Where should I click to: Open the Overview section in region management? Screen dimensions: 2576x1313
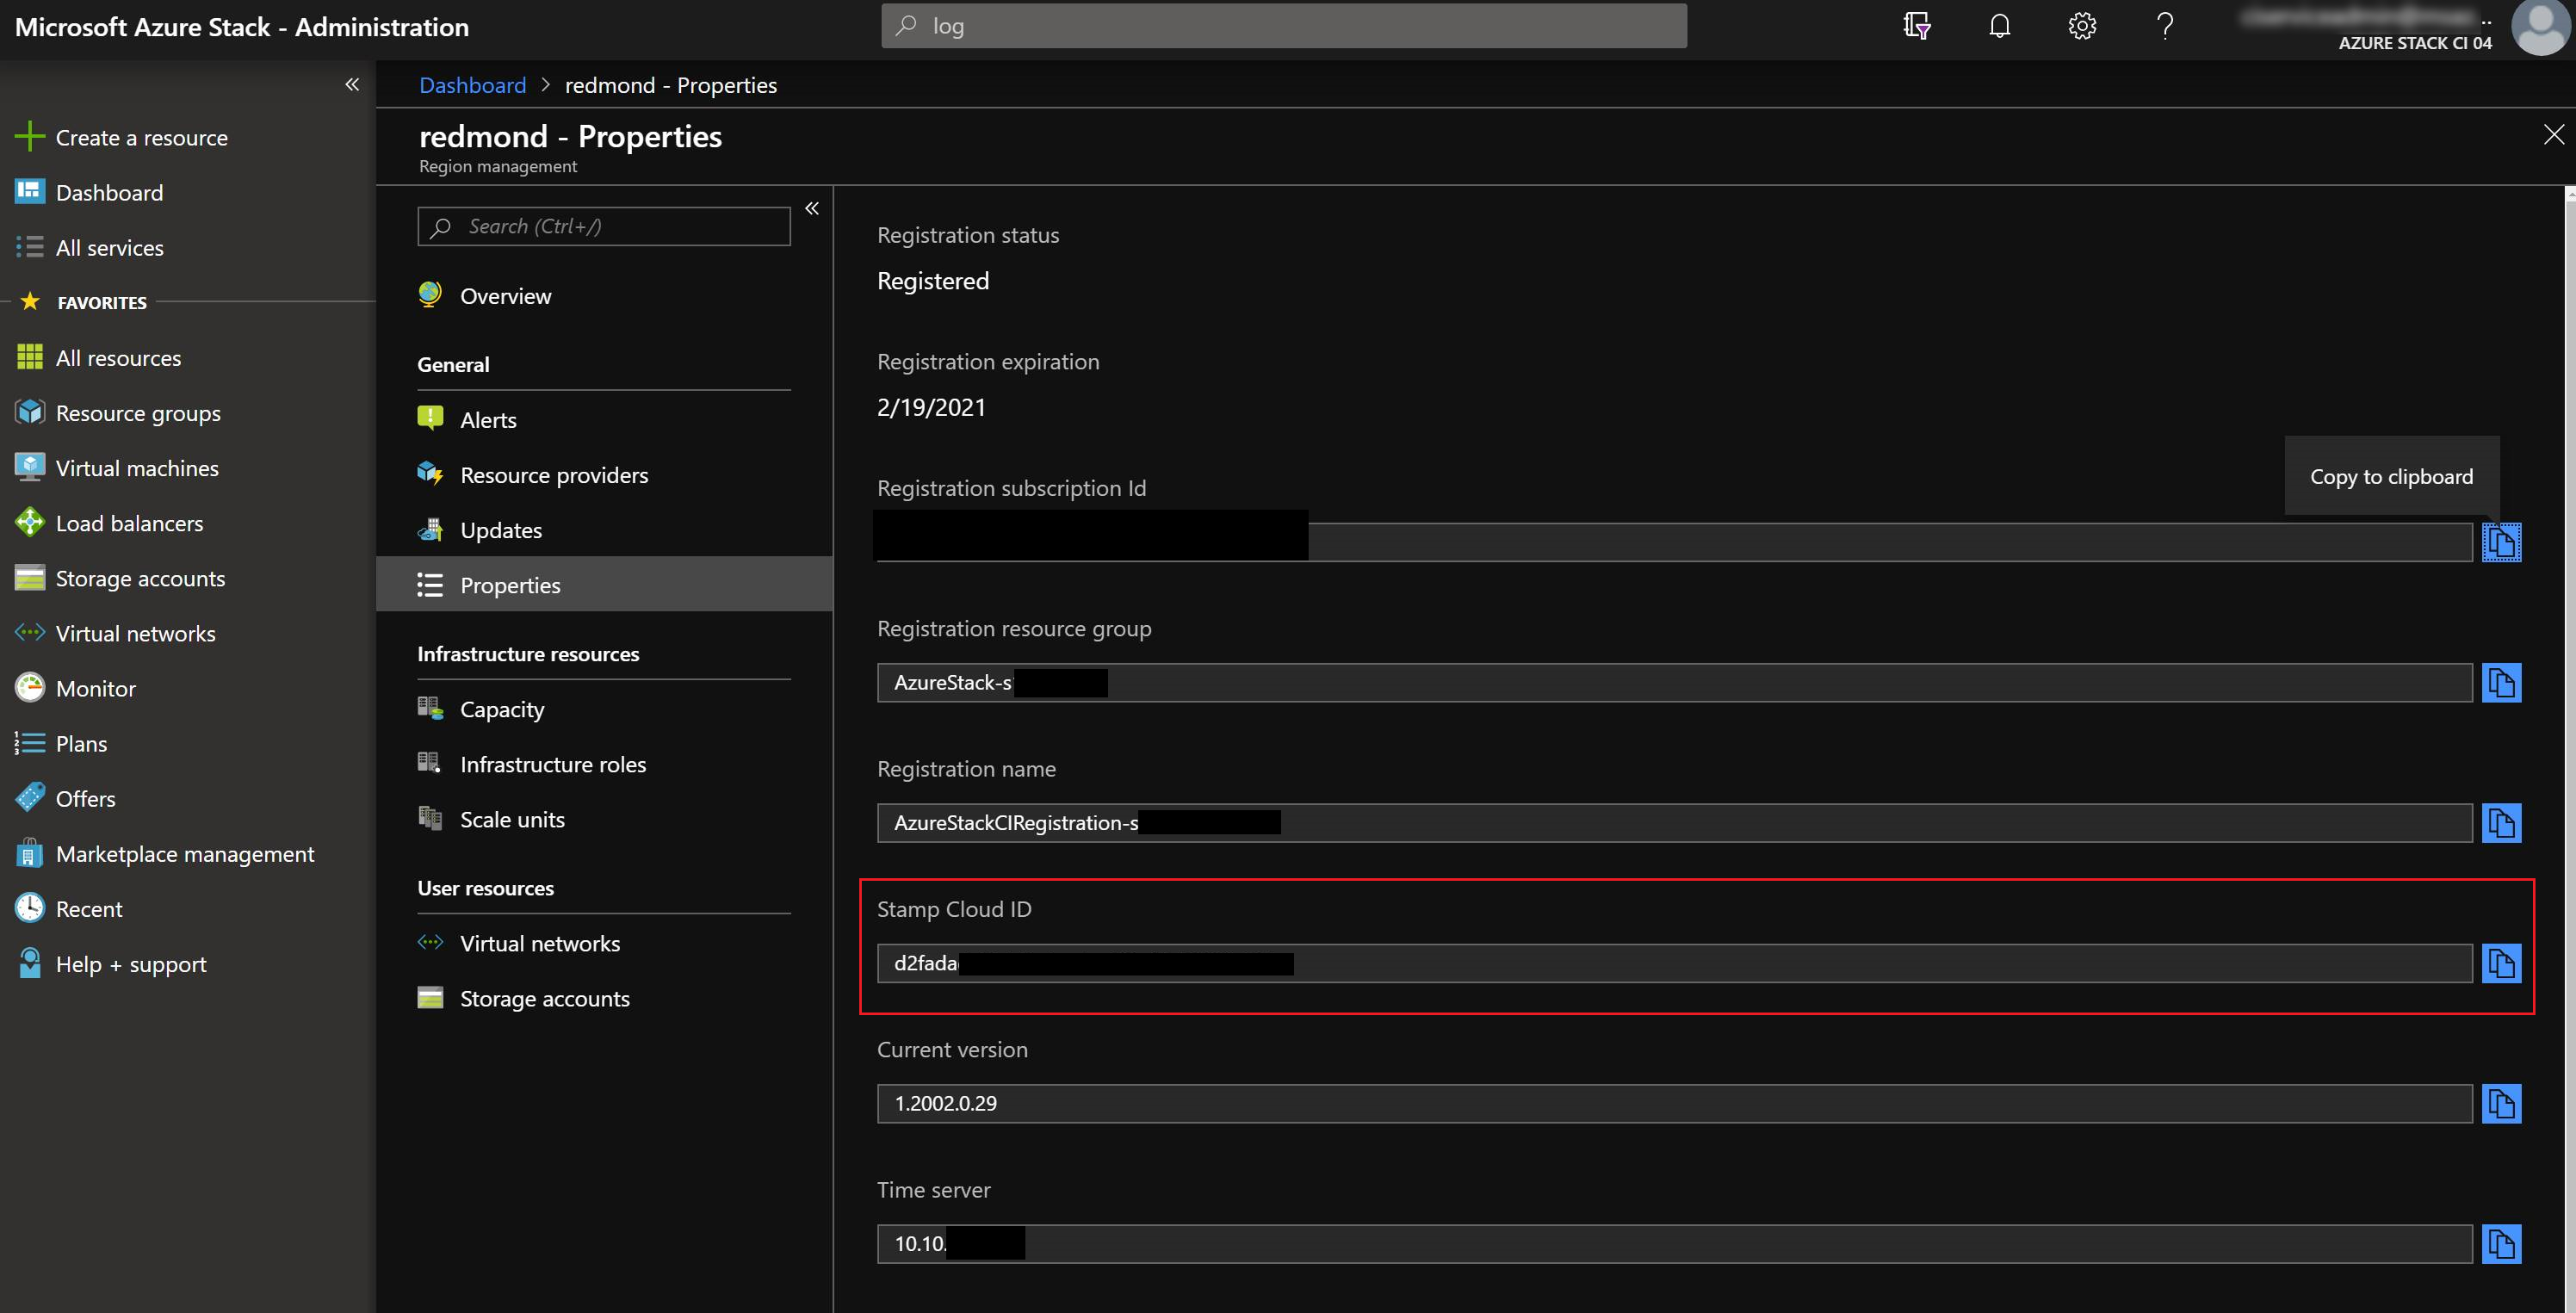click(505, 293)
